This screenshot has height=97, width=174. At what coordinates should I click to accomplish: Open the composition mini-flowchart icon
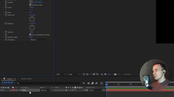[x=83, y=83]
